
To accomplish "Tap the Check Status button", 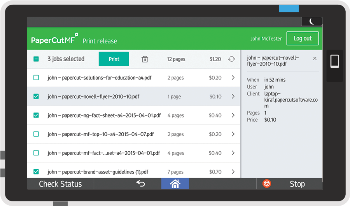I will tap(61, 184).
